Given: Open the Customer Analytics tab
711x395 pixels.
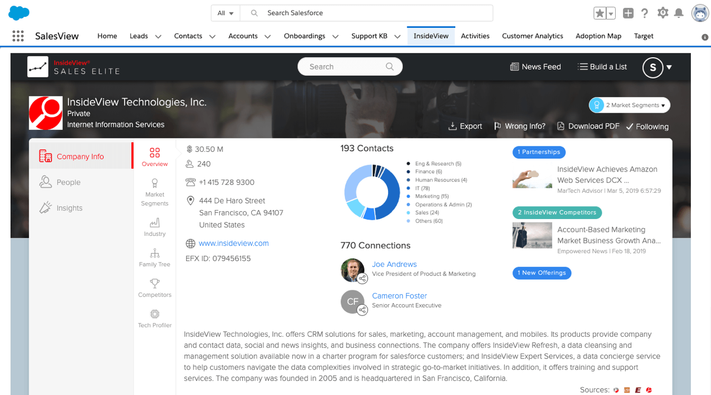Looking at the screenshot, I should click(533, 36).
